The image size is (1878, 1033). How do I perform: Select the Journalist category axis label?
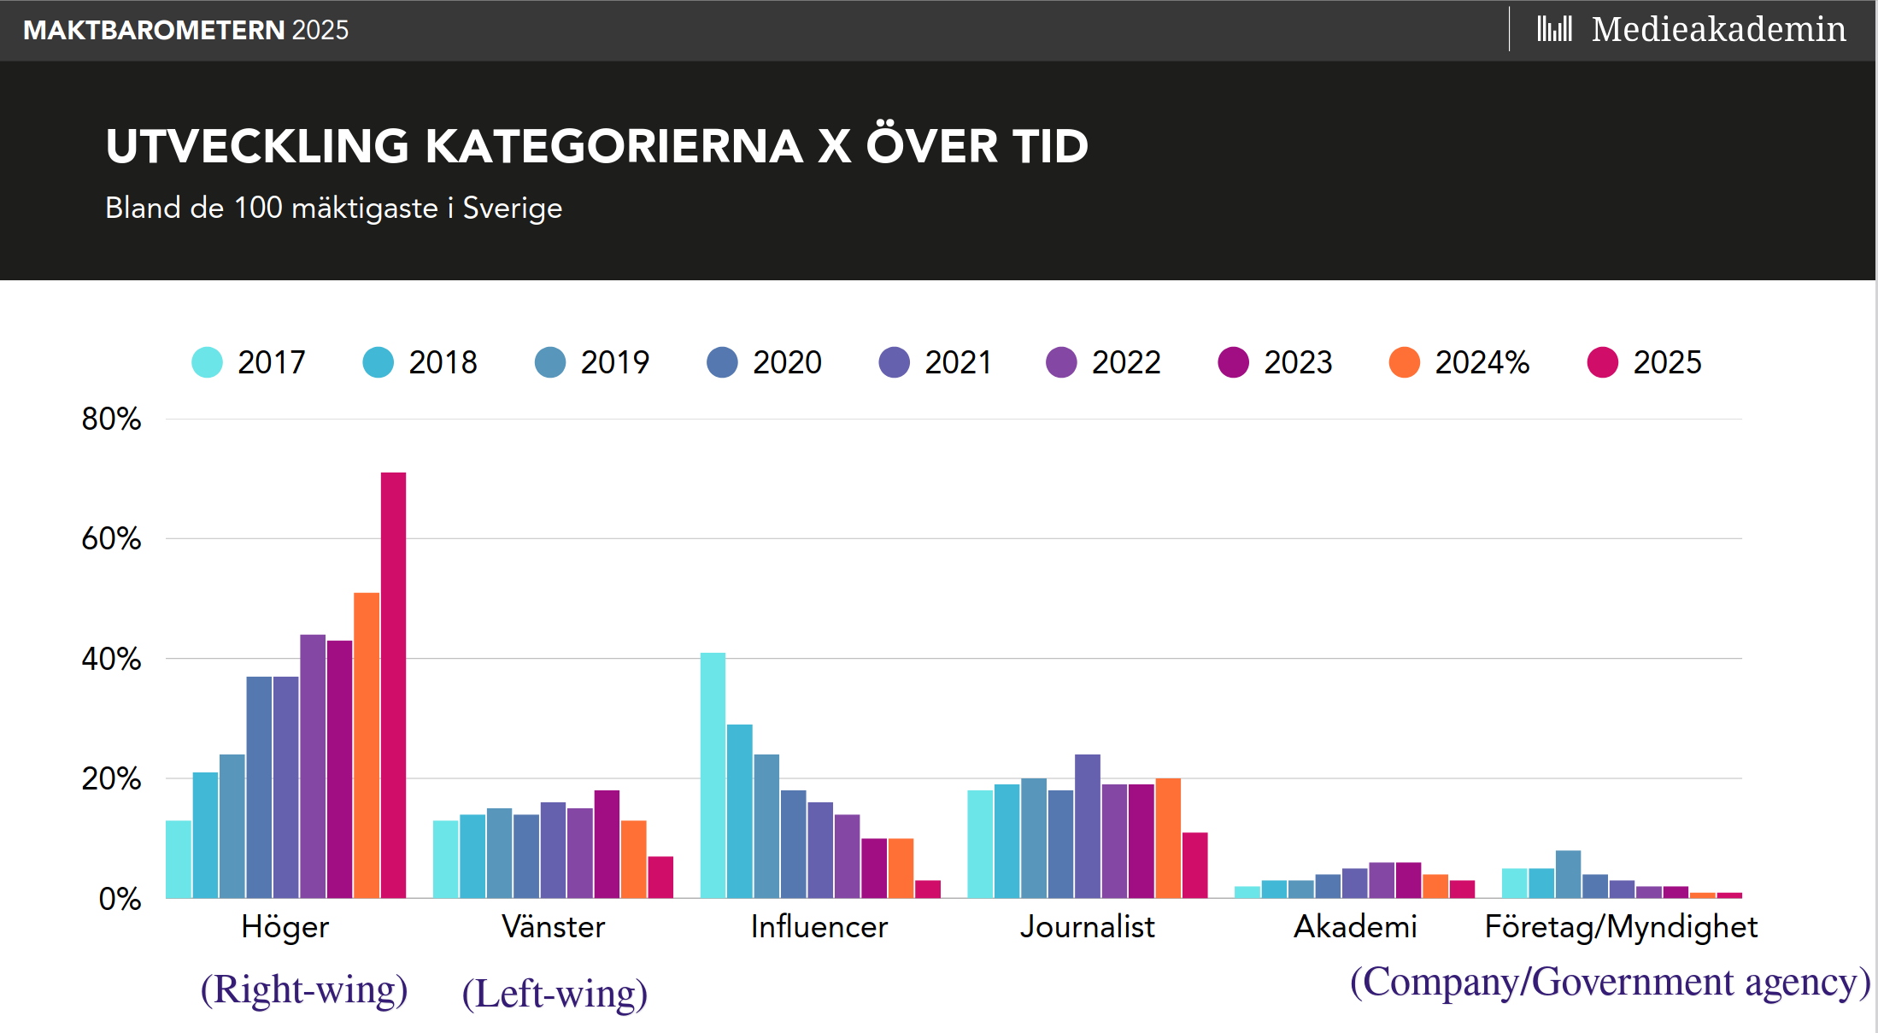(1087, 927)
